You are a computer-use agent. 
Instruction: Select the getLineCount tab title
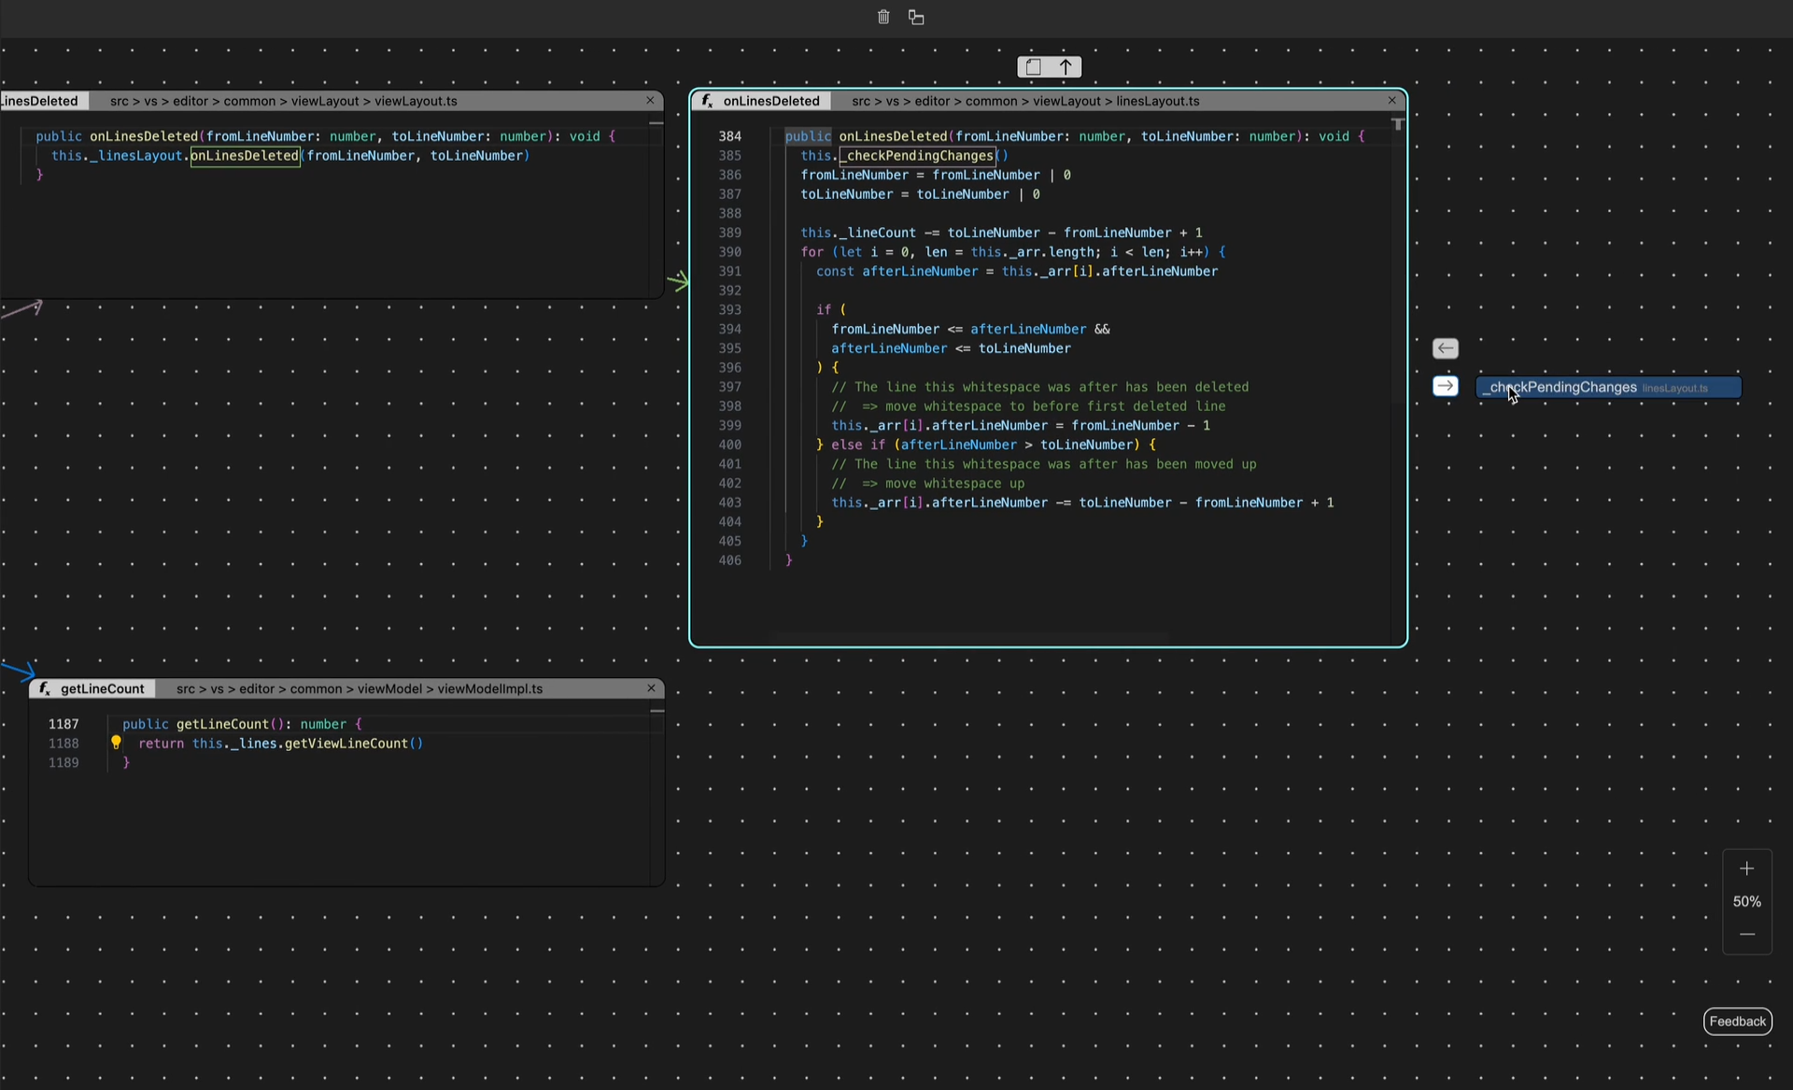103,688
